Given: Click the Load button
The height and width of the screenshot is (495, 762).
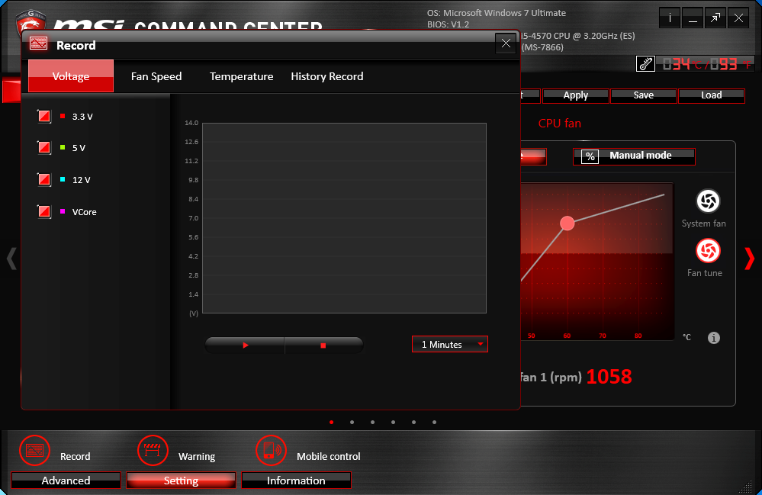Looking at the screenshot, I should (712, 95).
